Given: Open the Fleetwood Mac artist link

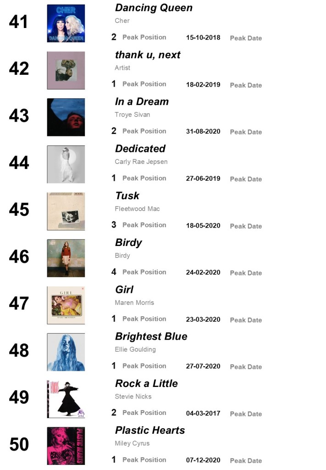Looking at the screenshot, I should click(x=137, y=209).
